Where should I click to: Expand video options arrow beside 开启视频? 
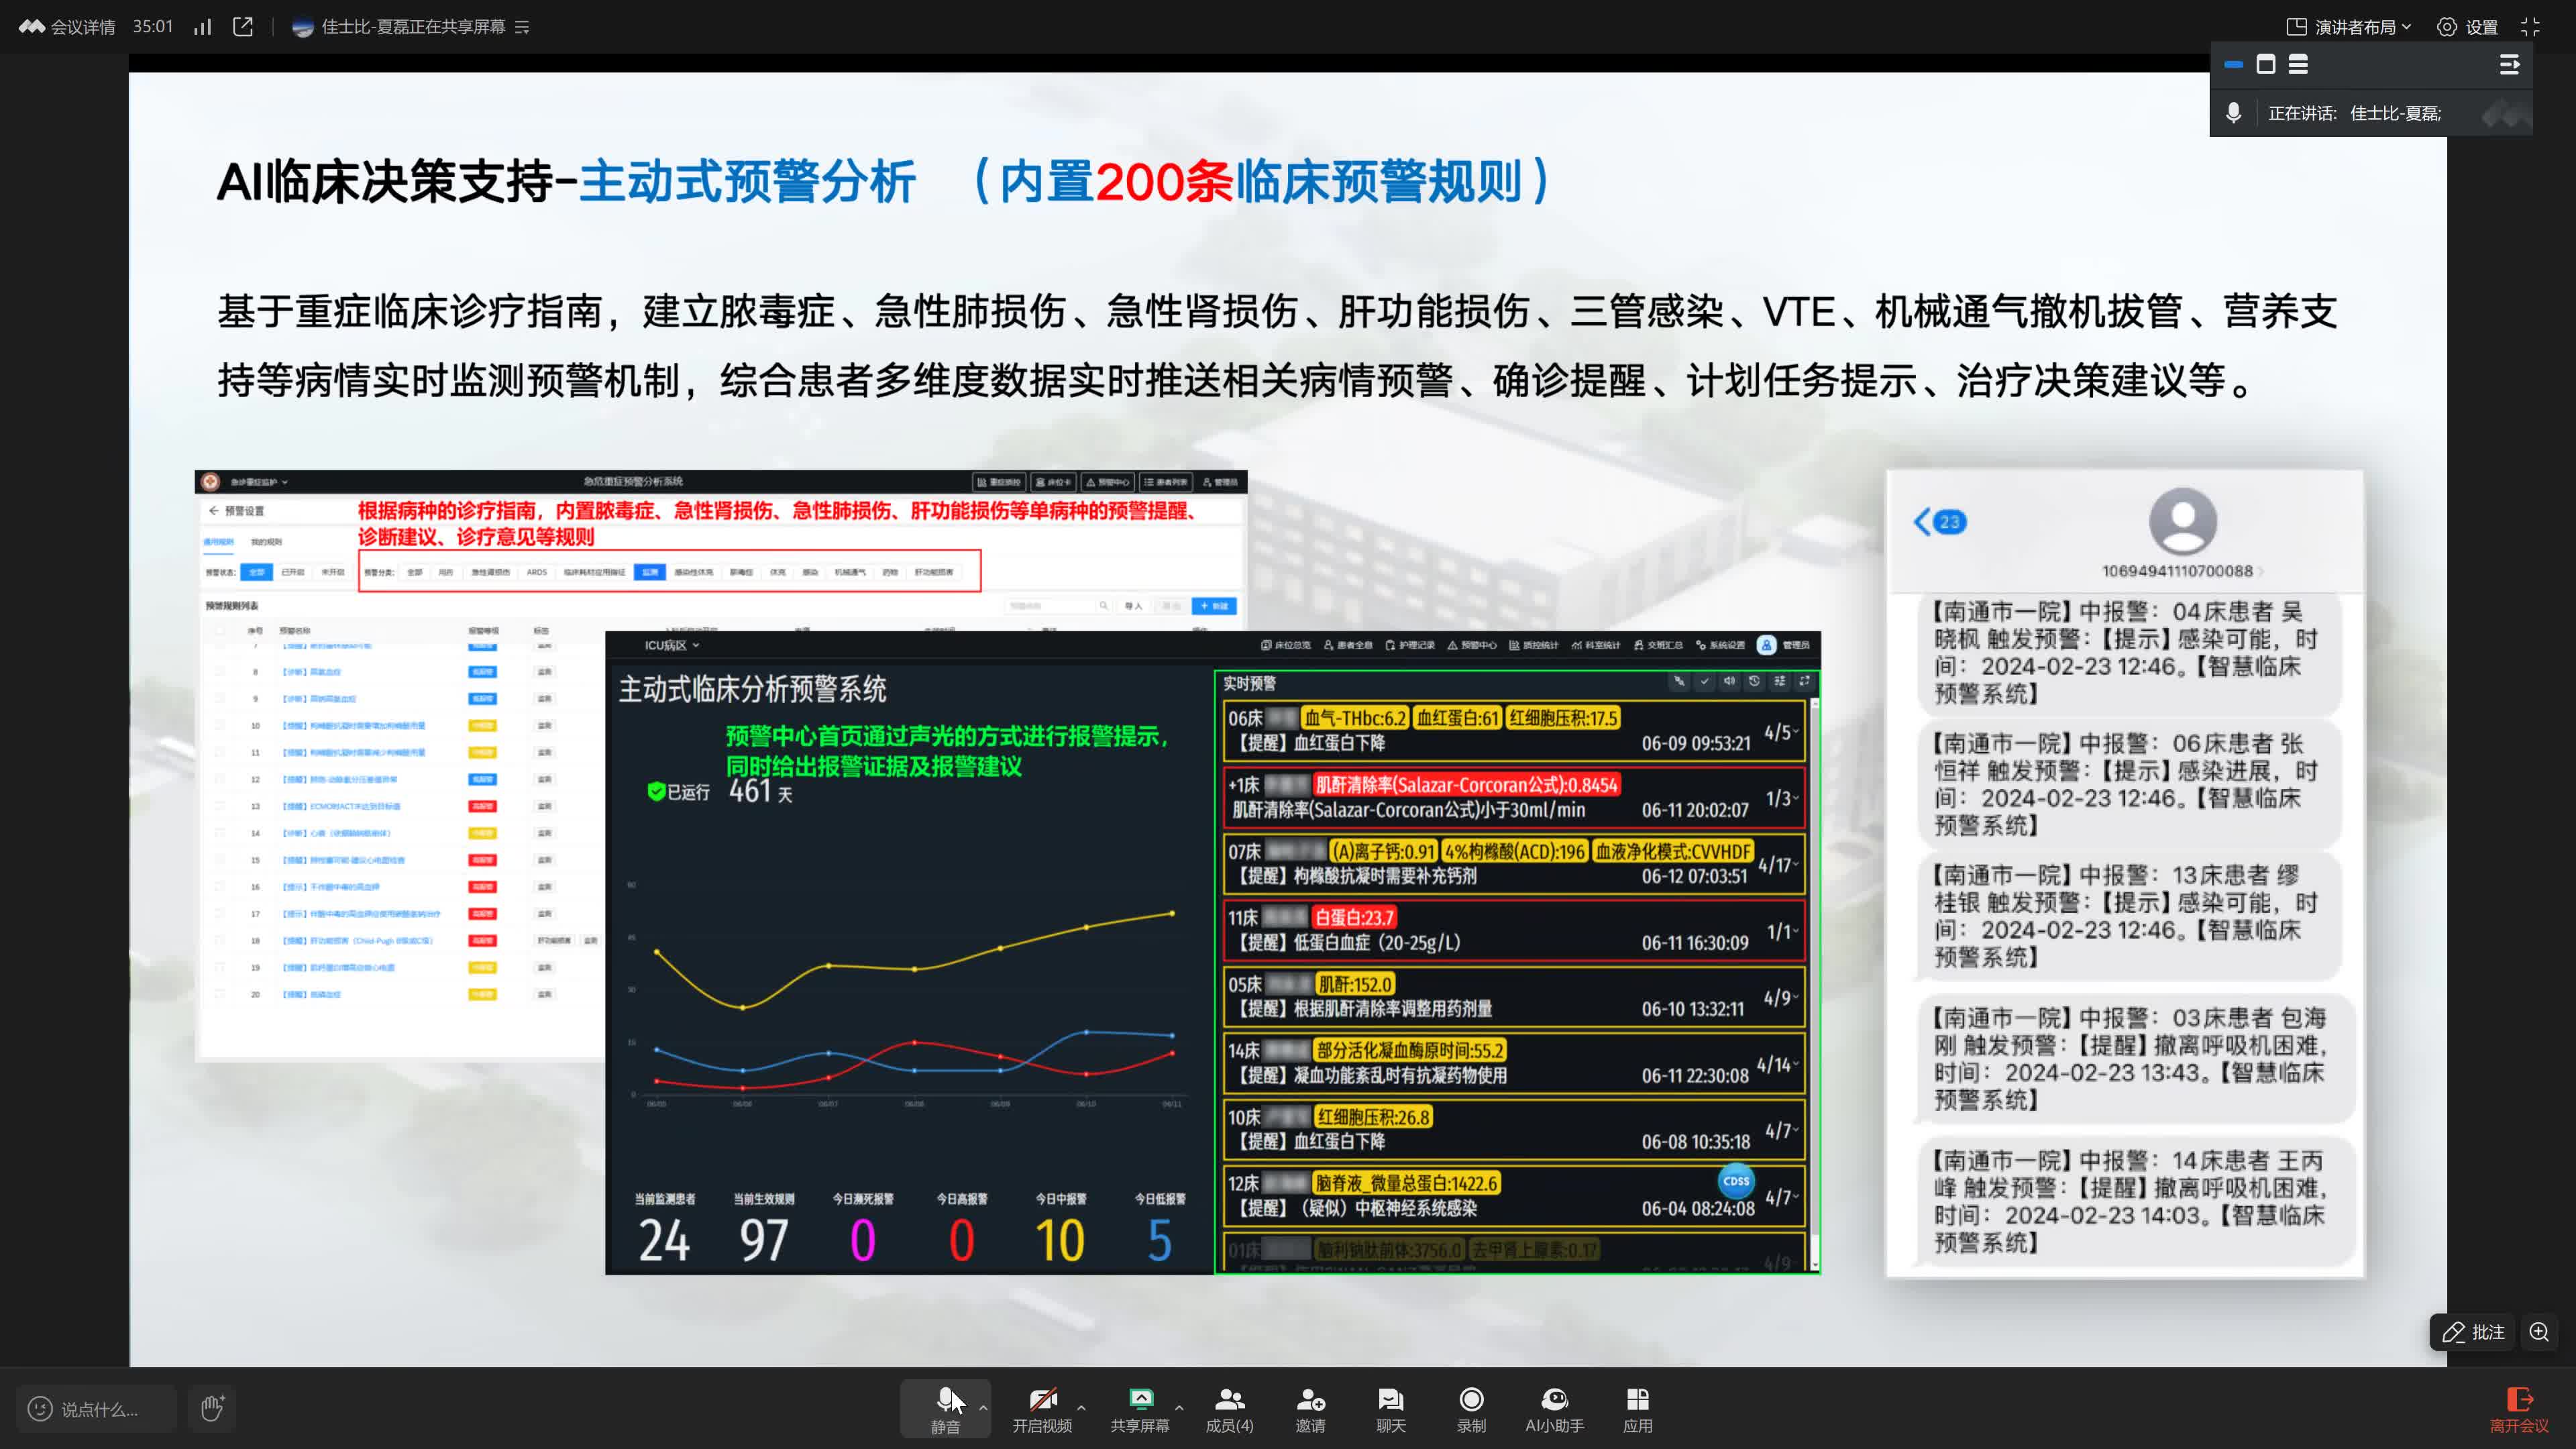click(1081, 1407)
